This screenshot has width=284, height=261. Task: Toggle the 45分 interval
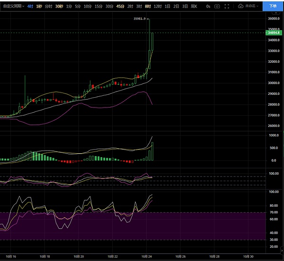click(x=120, y=6)
